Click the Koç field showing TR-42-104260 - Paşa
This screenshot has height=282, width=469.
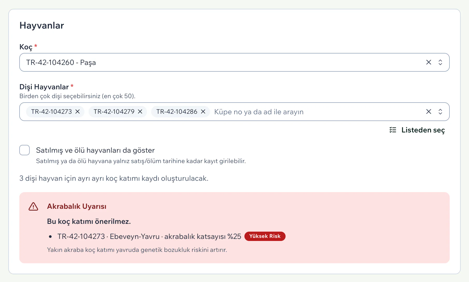[234, 62]
